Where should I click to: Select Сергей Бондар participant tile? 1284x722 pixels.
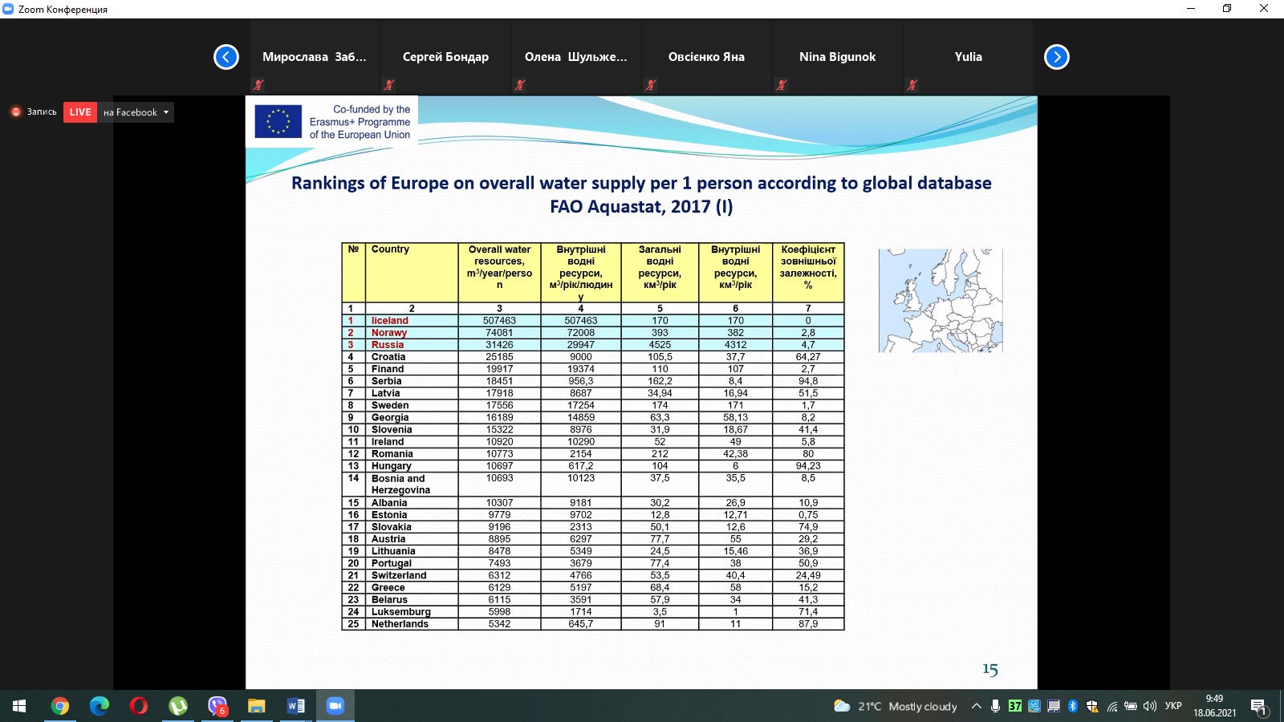[445, 58]
